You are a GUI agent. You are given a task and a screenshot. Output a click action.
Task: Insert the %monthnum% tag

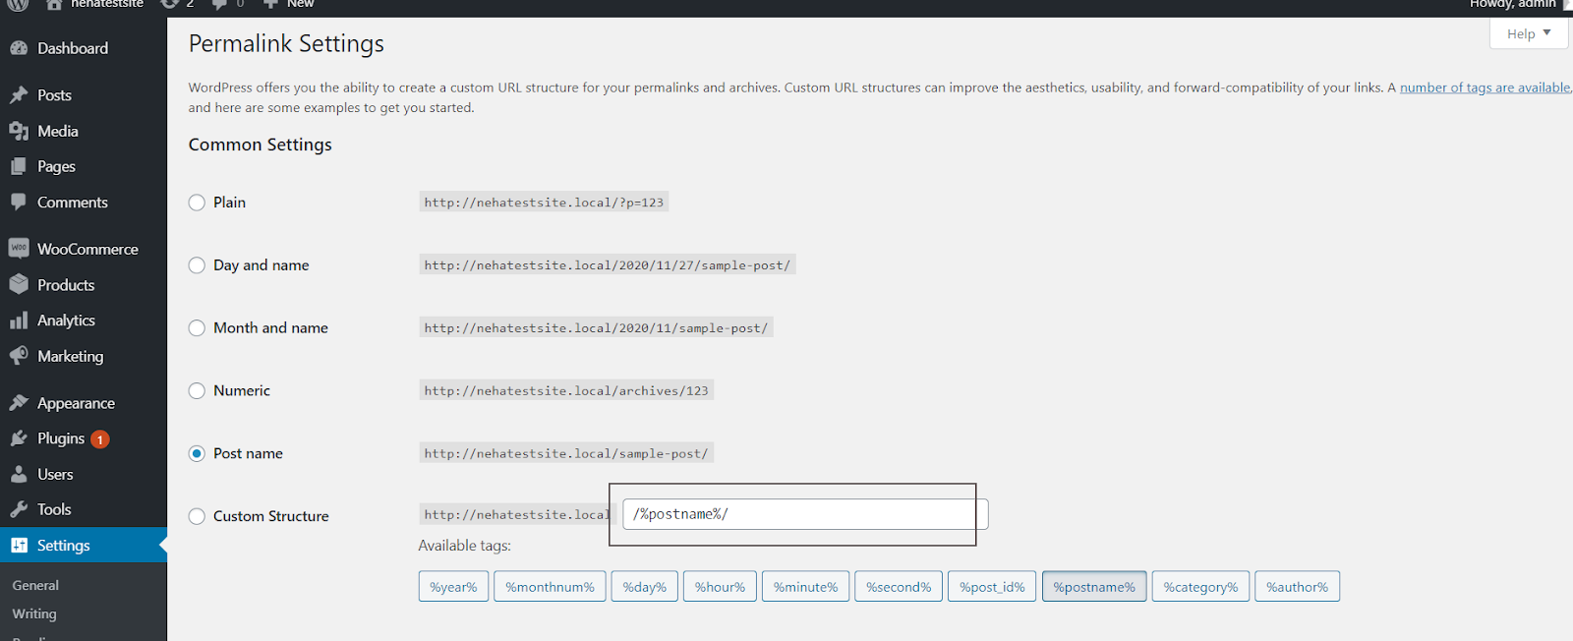click(550, 587)
